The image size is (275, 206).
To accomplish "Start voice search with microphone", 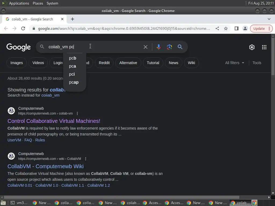I will [x=158, y=47].
